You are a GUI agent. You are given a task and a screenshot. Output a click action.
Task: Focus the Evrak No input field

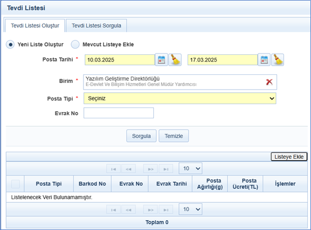(x=118, y=113)
